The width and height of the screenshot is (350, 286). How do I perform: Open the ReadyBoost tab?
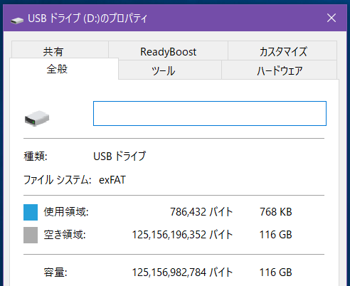coord(168,51)
